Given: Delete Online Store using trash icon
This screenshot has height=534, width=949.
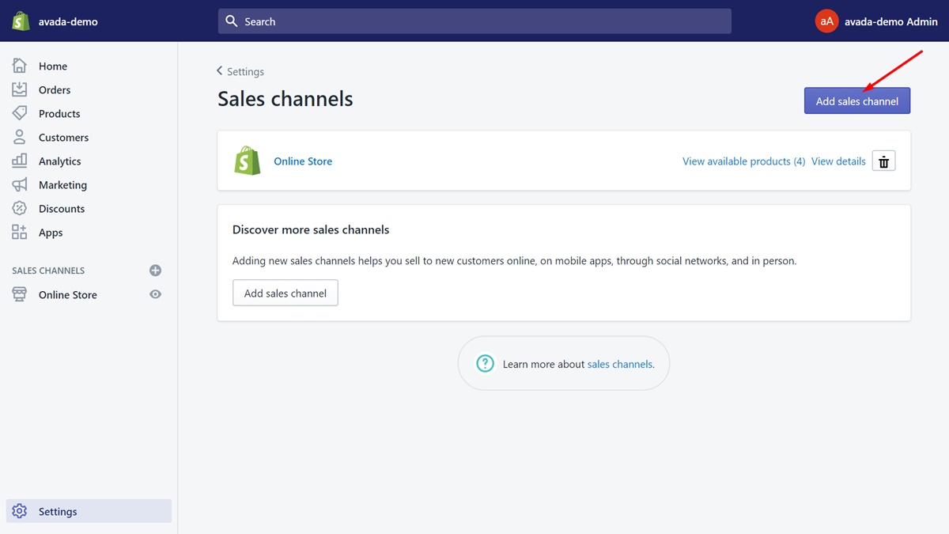Looking at the screenshot, I should tap(883, 161).
